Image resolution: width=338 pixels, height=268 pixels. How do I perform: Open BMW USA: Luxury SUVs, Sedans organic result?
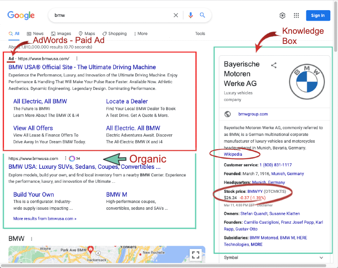[x=84, y=167]
